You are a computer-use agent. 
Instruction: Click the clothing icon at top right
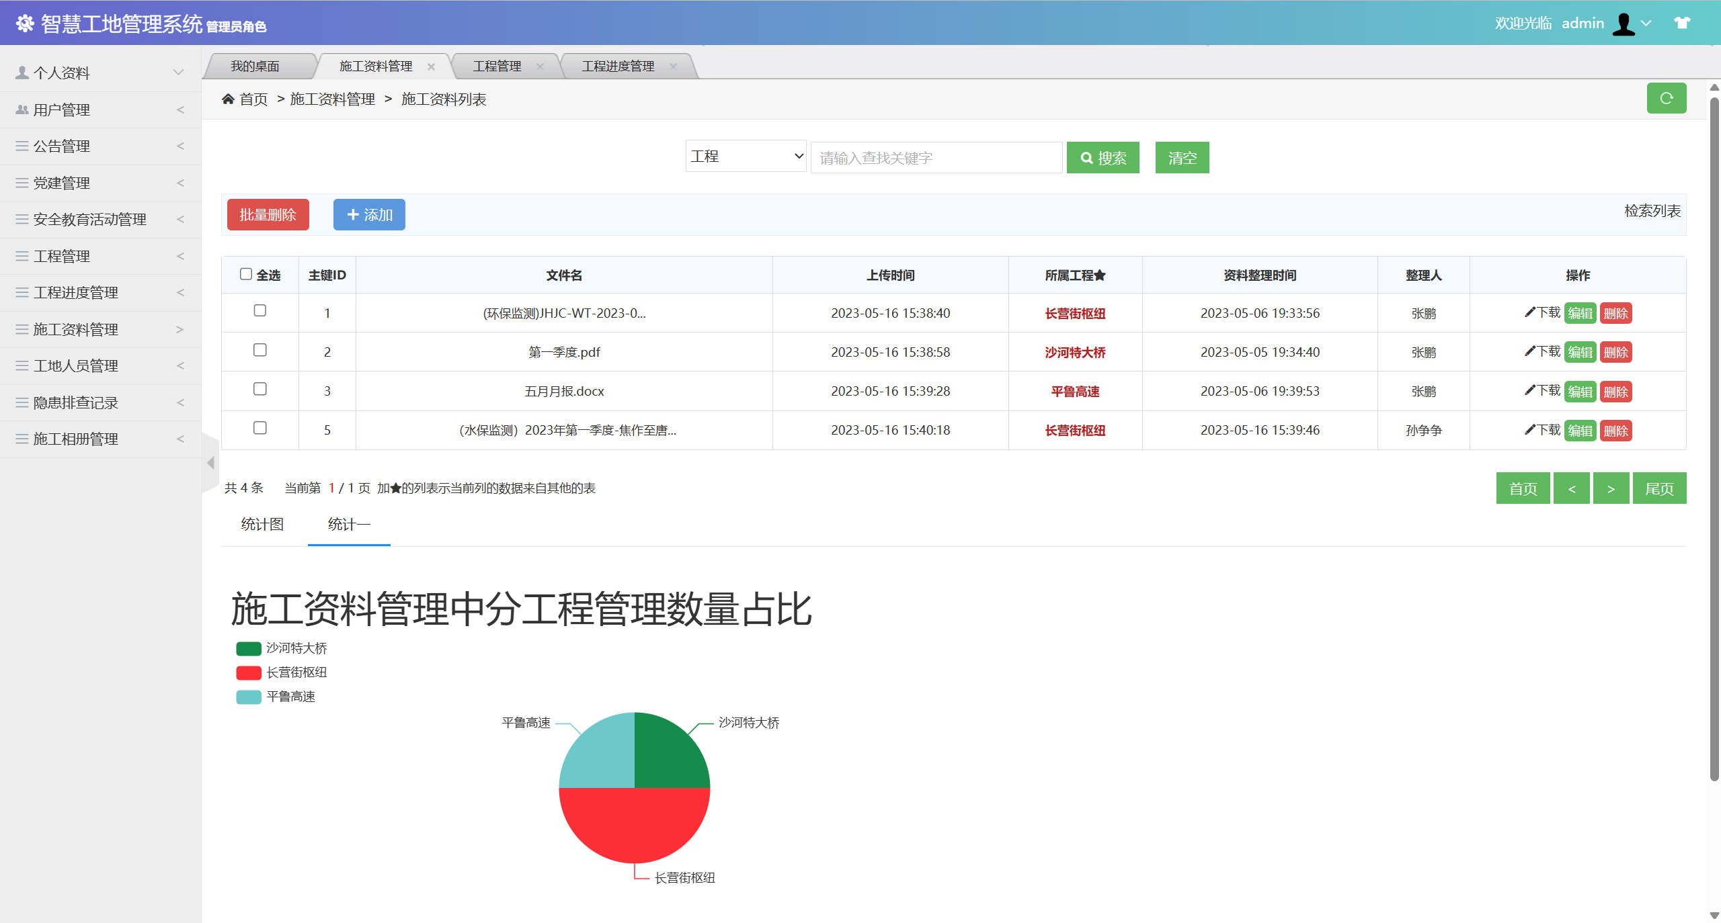[1683, 22]
